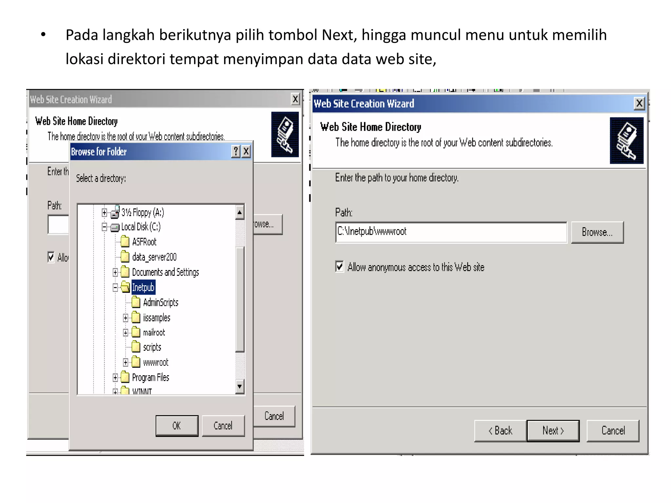Toggle the partially hidden Allow checkbox in left wizard
The image size is (671, 503).
51,257
